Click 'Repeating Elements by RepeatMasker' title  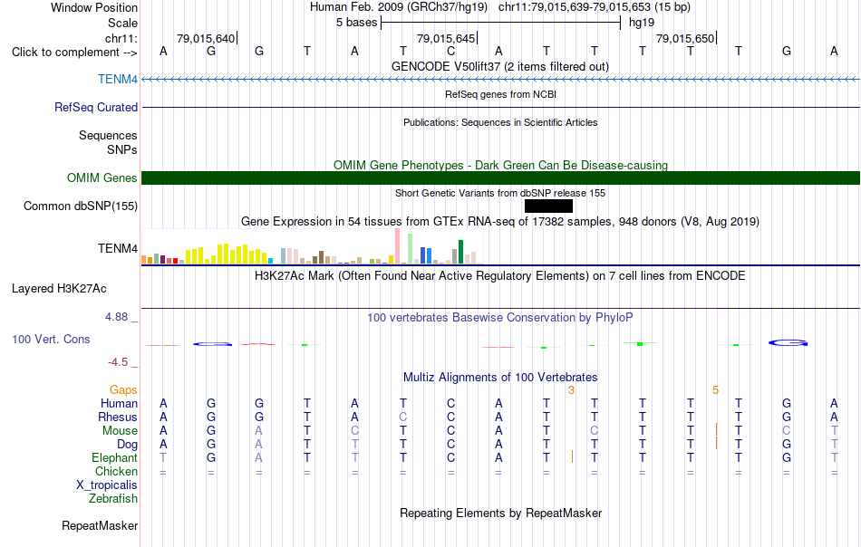pyautogui.click(x=500, y=513)
